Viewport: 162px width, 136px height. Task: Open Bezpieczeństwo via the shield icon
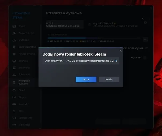pos(14,47)
